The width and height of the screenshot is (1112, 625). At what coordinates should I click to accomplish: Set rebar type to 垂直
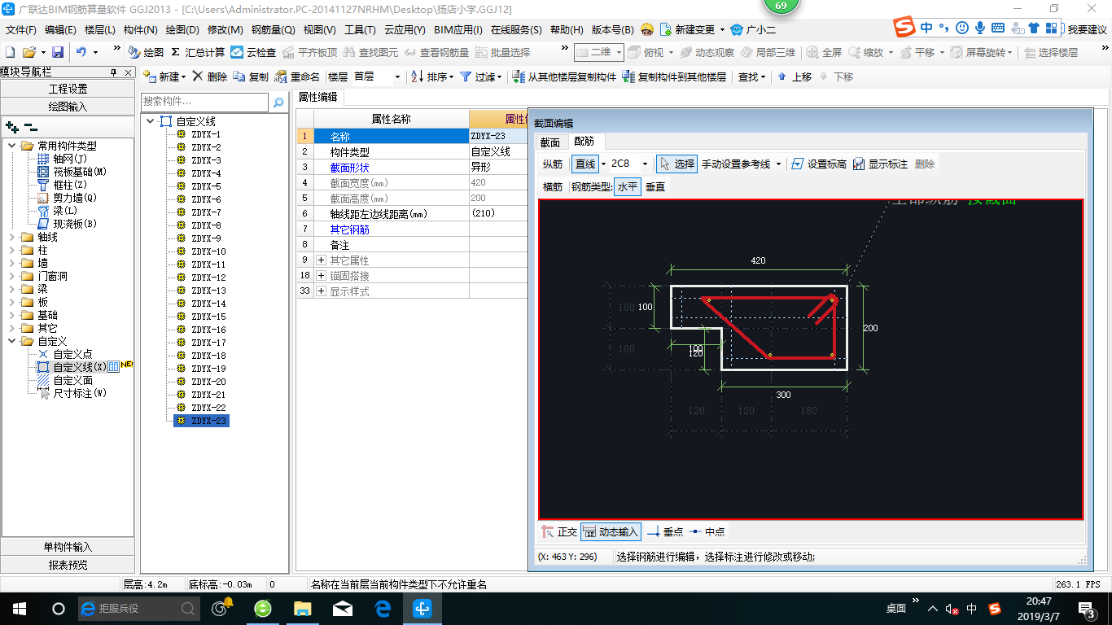(655, 186)
